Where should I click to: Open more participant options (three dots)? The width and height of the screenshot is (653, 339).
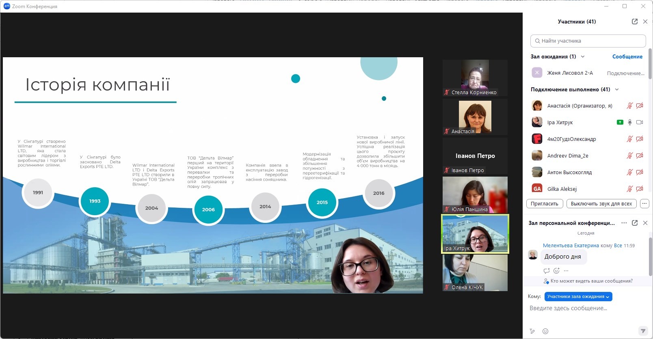pyautogui.click(x=644, y=204)
